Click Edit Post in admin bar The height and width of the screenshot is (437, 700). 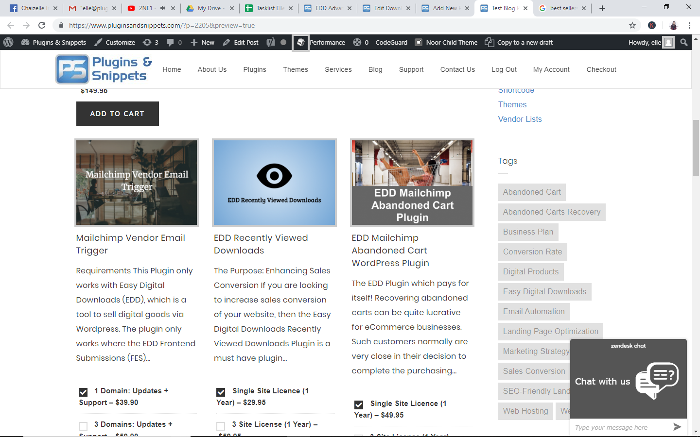241,42
